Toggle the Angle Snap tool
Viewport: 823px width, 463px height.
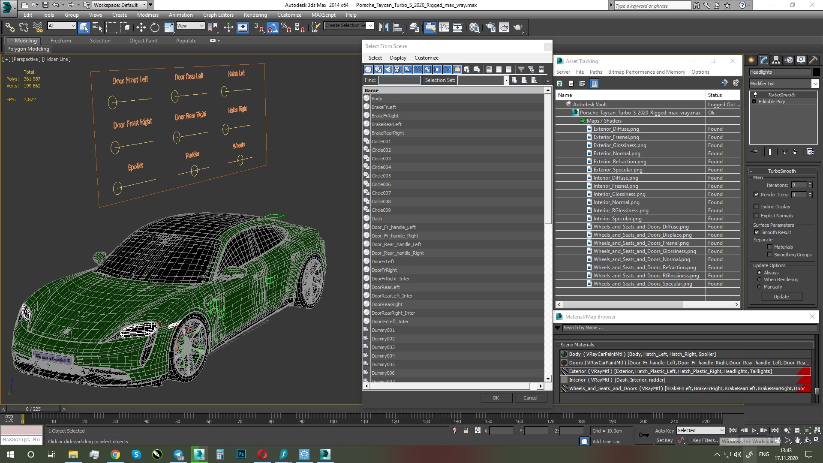point(272,27)
